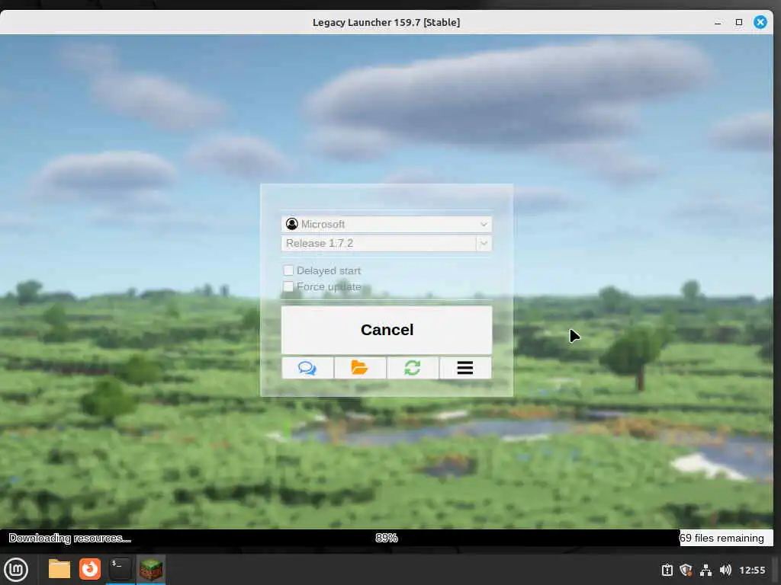Open the Linux Mint start menu
This screenshot has width=781, height=585.
[x=16, y=570]
